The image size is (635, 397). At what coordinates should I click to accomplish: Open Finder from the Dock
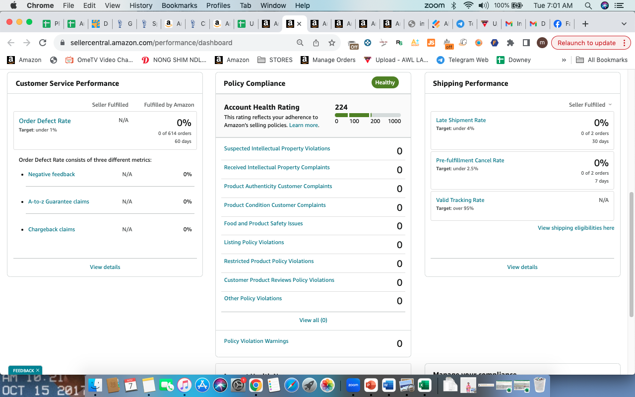click(95, 385)
